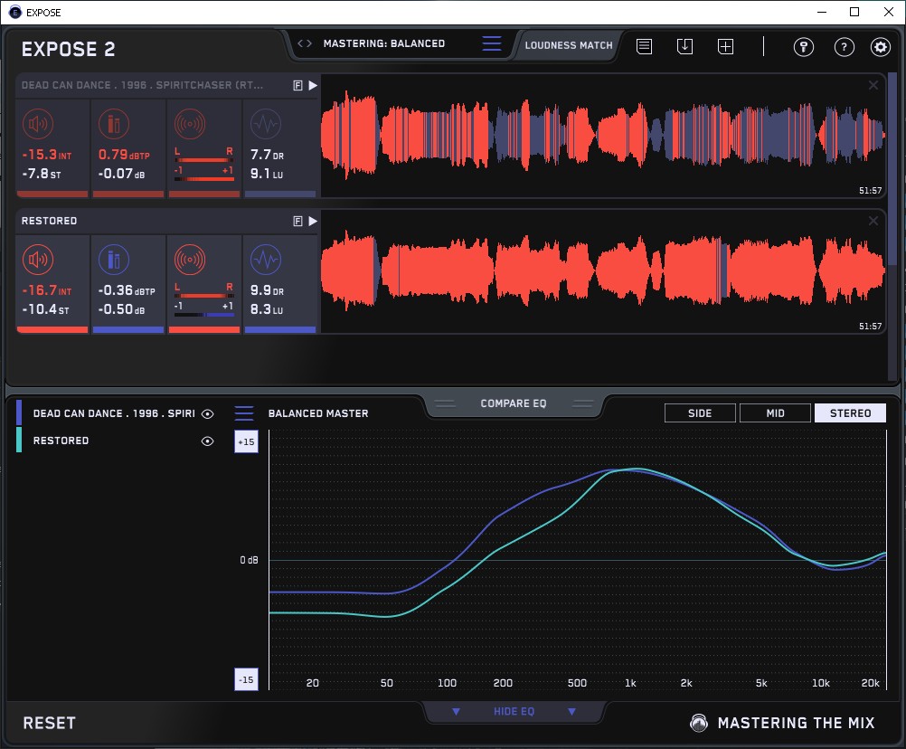Click the 0.79 dBTP true peak value
The image size is (906, 749).
(x=124, y=155)
